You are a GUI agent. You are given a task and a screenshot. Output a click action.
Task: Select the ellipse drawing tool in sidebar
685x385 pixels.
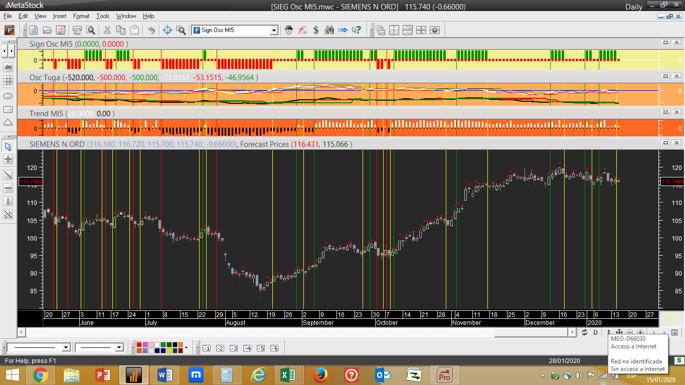pyautogui.click(x=8, y=96)
